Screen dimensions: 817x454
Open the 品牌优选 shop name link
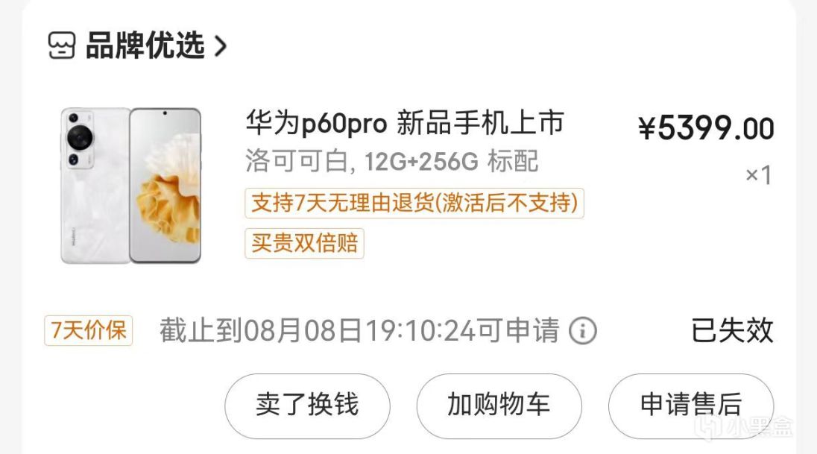(145, 45)
